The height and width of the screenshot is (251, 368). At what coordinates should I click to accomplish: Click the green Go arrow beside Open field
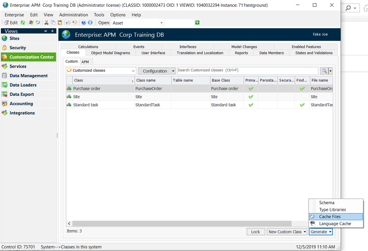(x=197, y=23)
